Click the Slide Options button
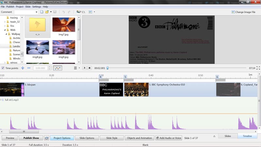261x147 pixels. point(87,138)
